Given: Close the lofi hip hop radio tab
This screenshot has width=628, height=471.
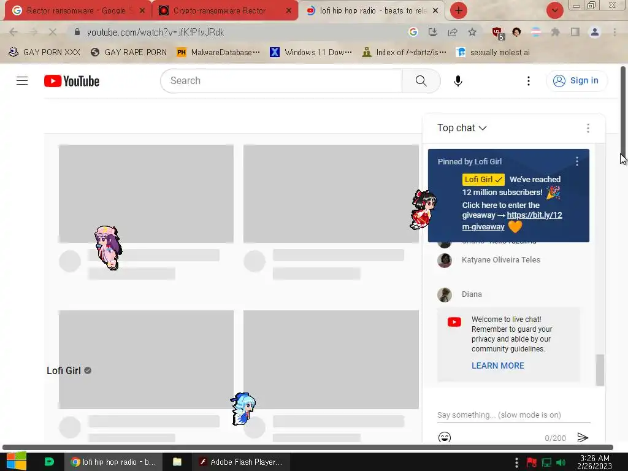Looking at the screenshot, I should 436,11.
